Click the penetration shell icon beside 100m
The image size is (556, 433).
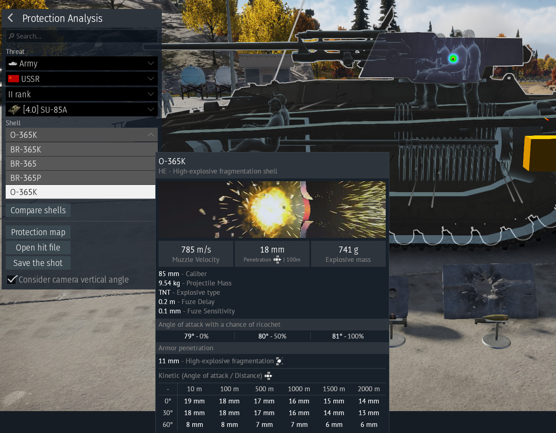click(277, 259)
